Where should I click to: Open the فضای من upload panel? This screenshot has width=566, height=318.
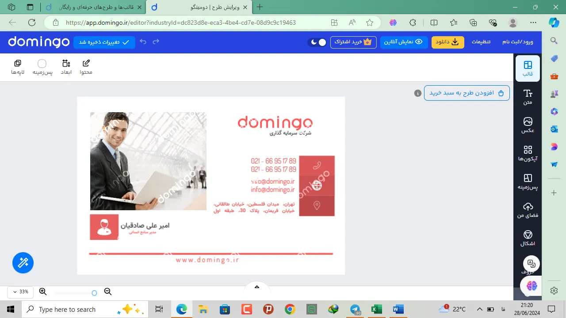pyautogui.click(x=528, y=210)
